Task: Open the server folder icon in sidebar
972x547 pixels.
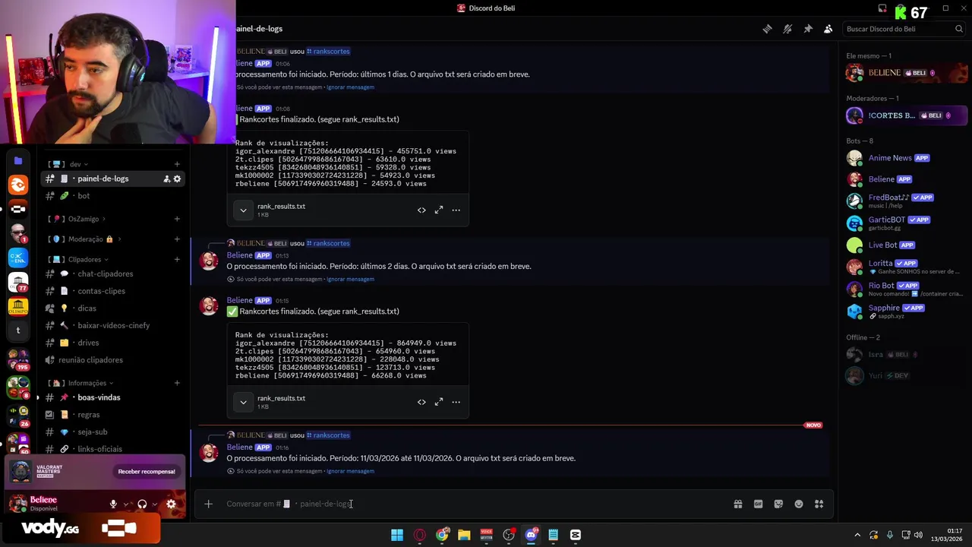Action: pyautogui.click(x=18, y=160)
